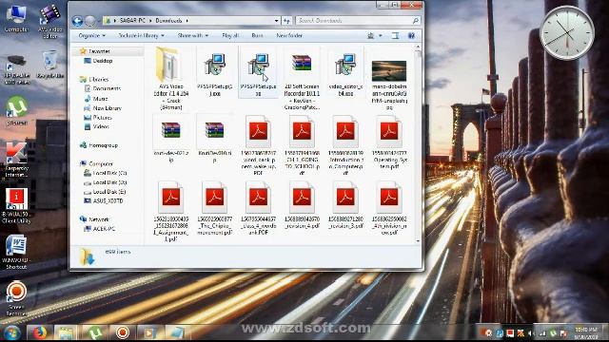Expand the view options dropdown arrow
609x342 pixels.
coord(381,36)
